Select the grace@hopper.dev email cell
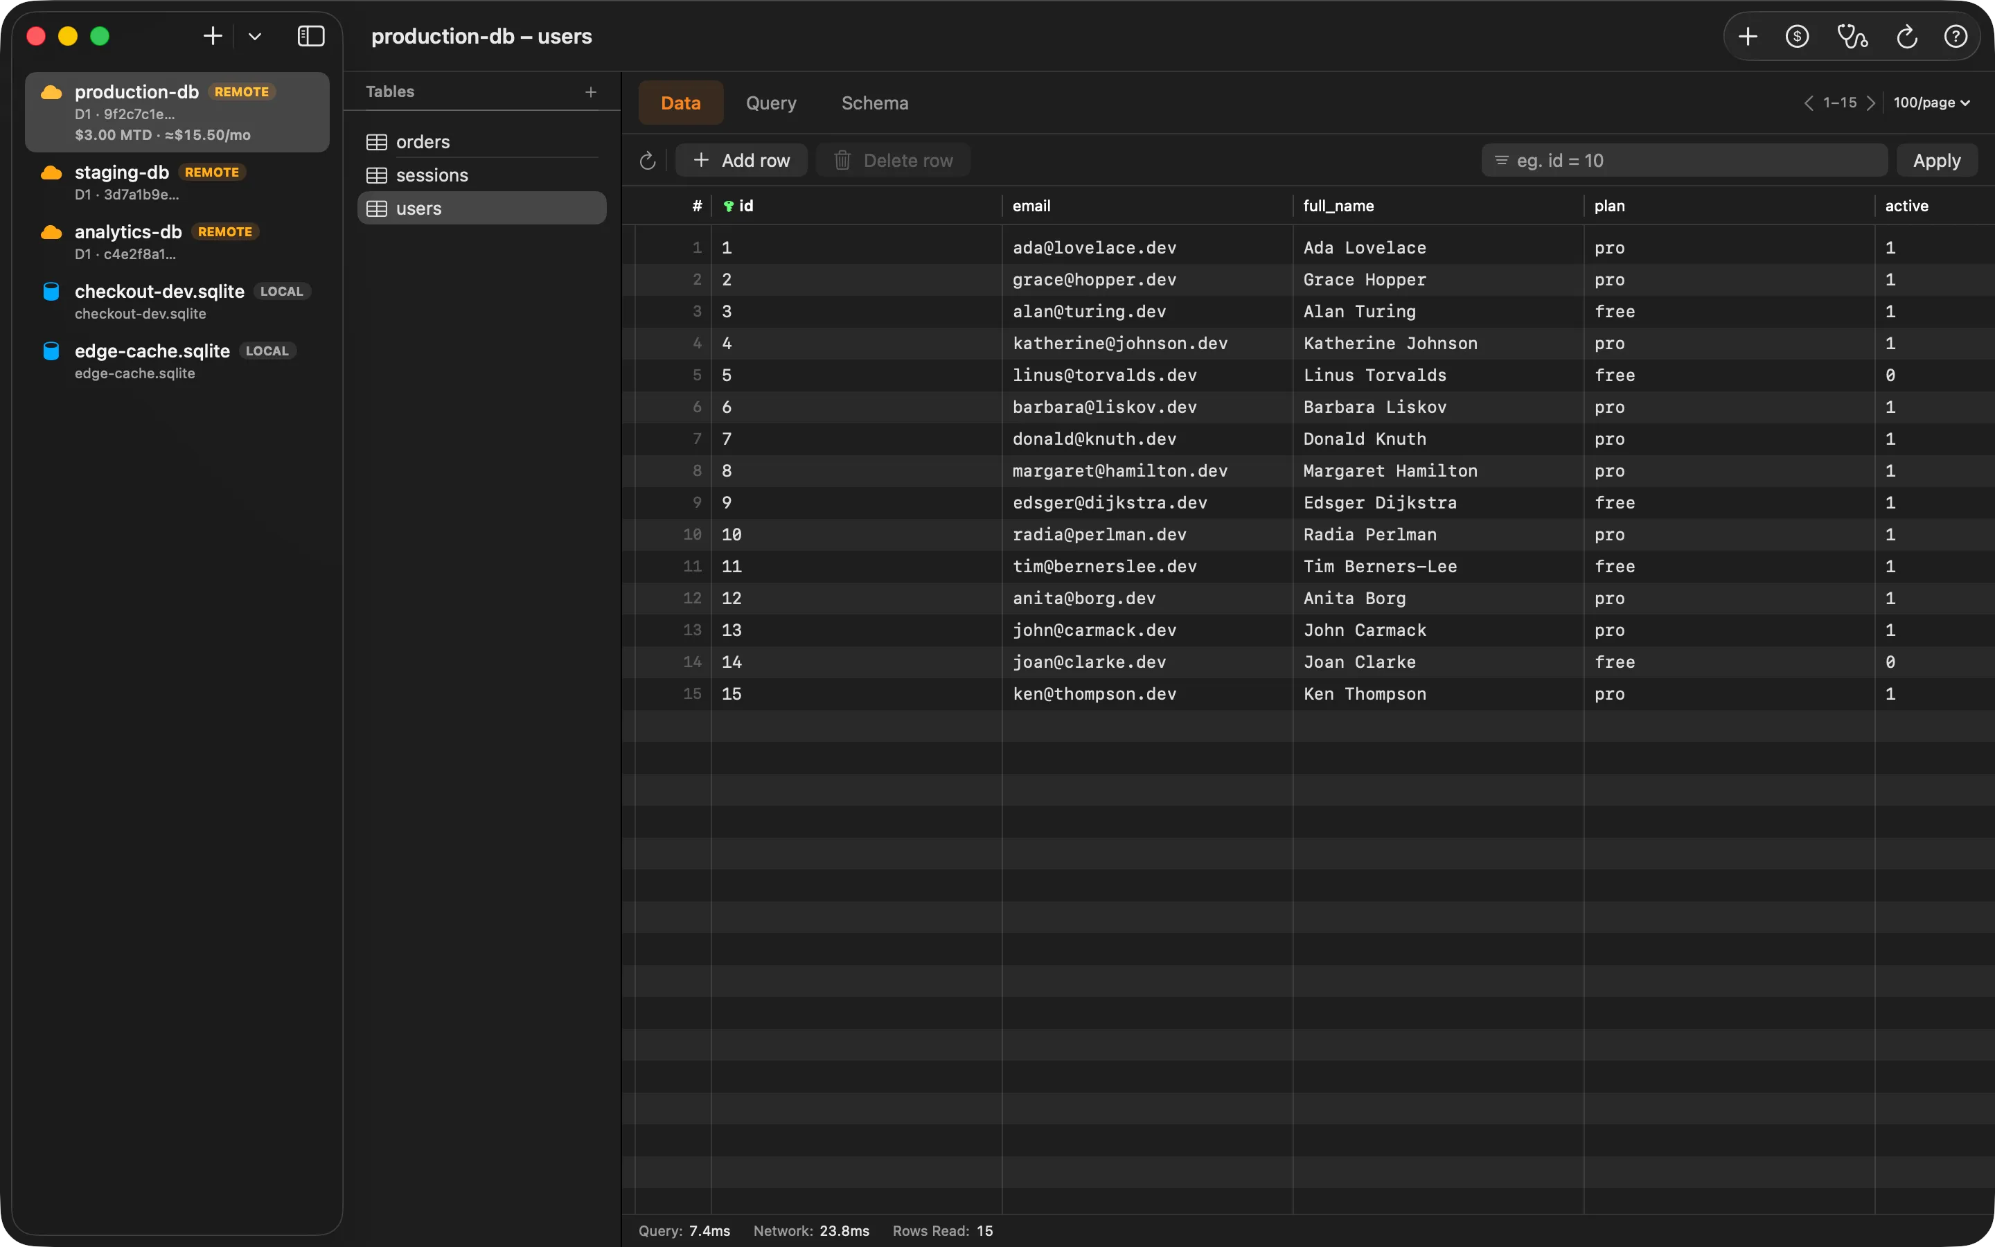This screenshot has width=1995, height=1247. 1146,280
